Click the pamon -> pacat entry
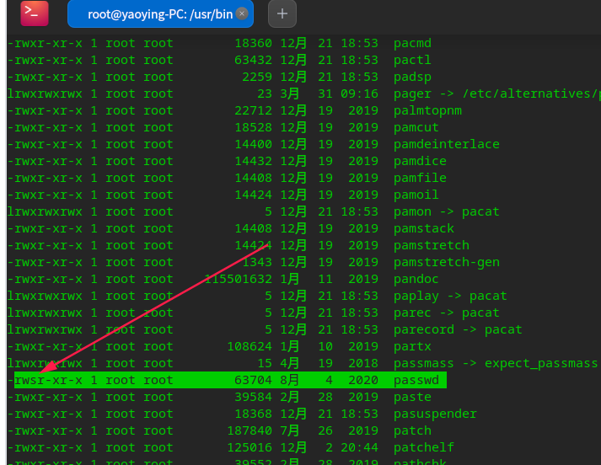Viewport: 601px width, 465px height. (x=446, y=211)
